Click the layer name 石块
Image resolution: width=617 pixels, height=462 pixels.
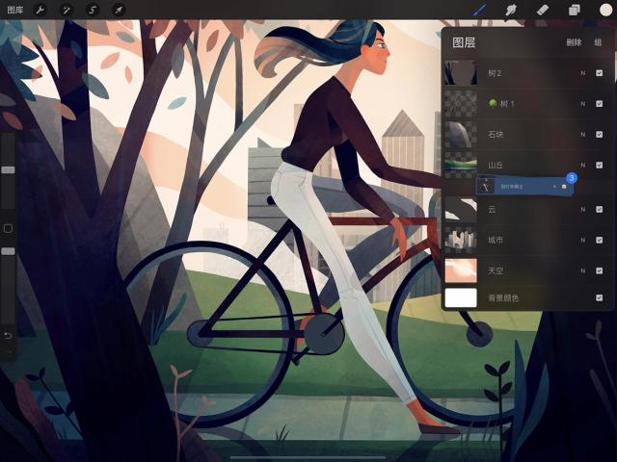point(496,135)
